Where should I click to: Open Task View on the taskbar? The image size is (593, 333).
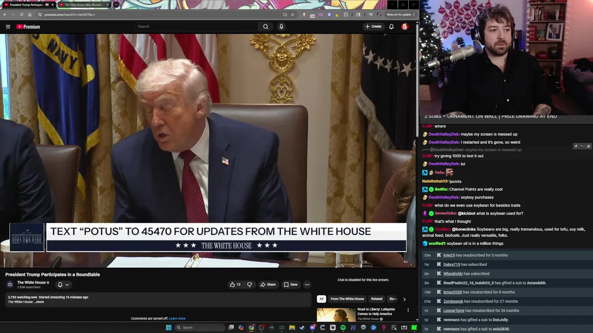pyautogui.click(x=231, y=327)
